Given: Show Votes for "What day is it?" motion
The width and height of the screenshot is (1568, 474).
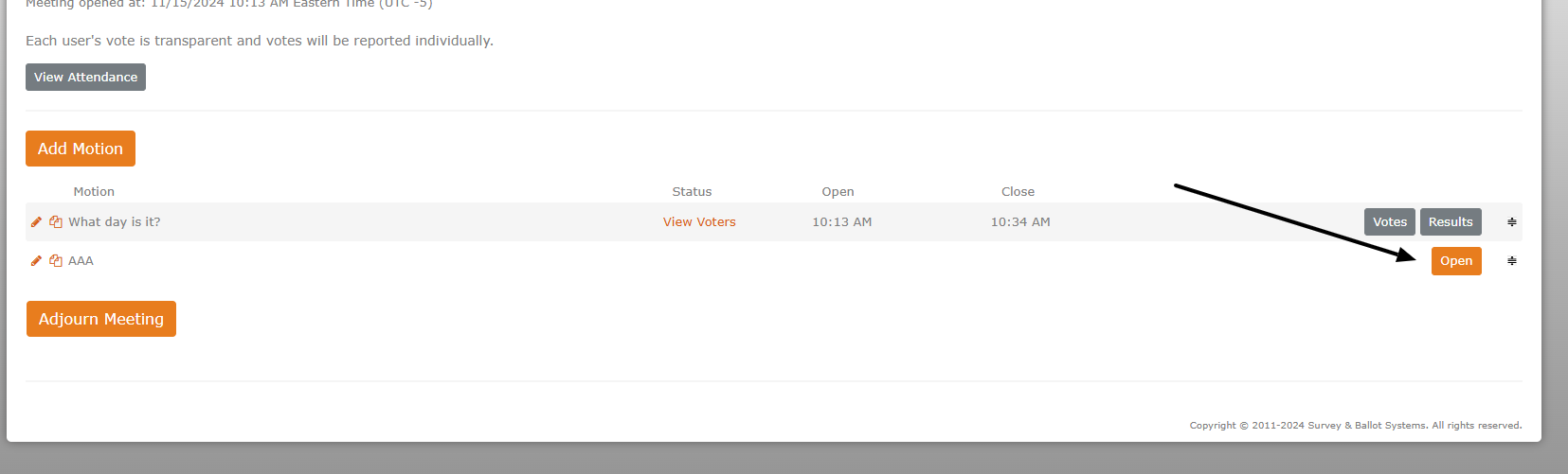Looking at the screenshot, I should [x=1390, y=221].
